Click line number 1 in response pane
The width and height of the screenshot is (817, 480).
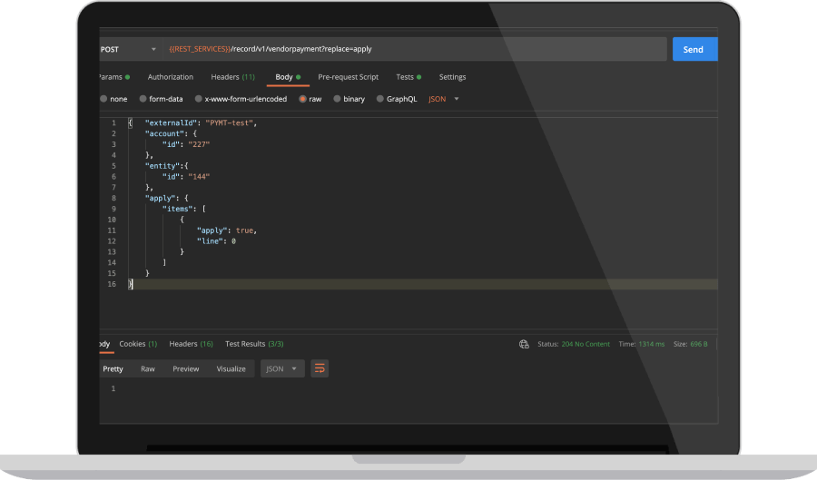[113, 389]
